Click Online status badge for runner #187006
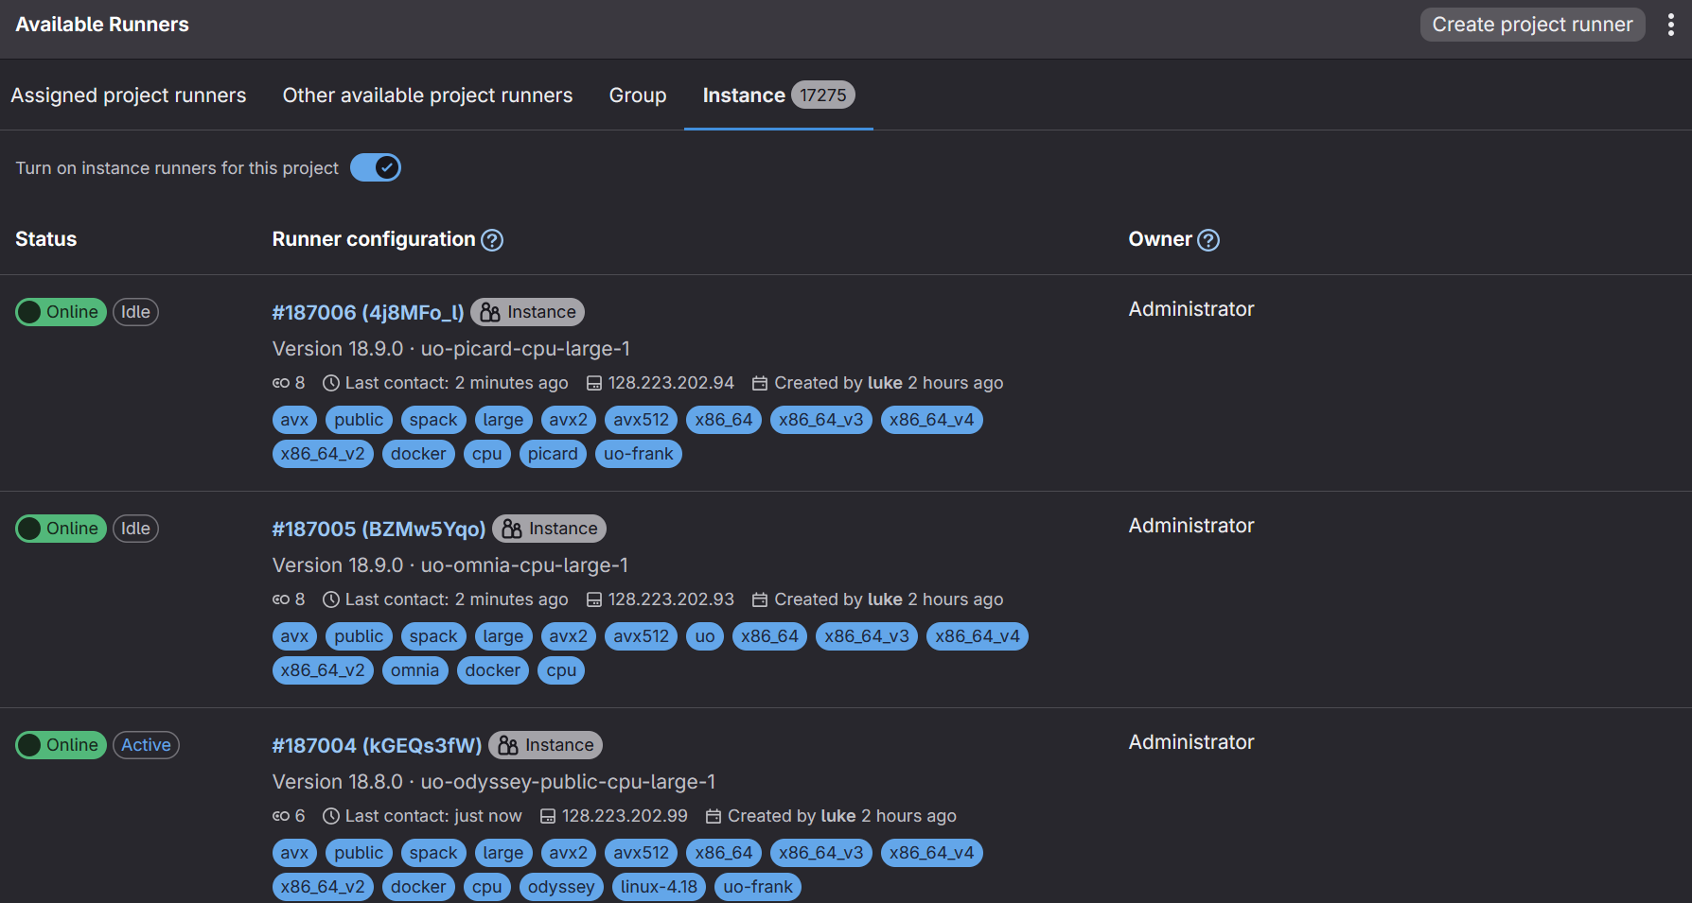The width and height of the screenshot is (1692, 903). tap(61, 312)
